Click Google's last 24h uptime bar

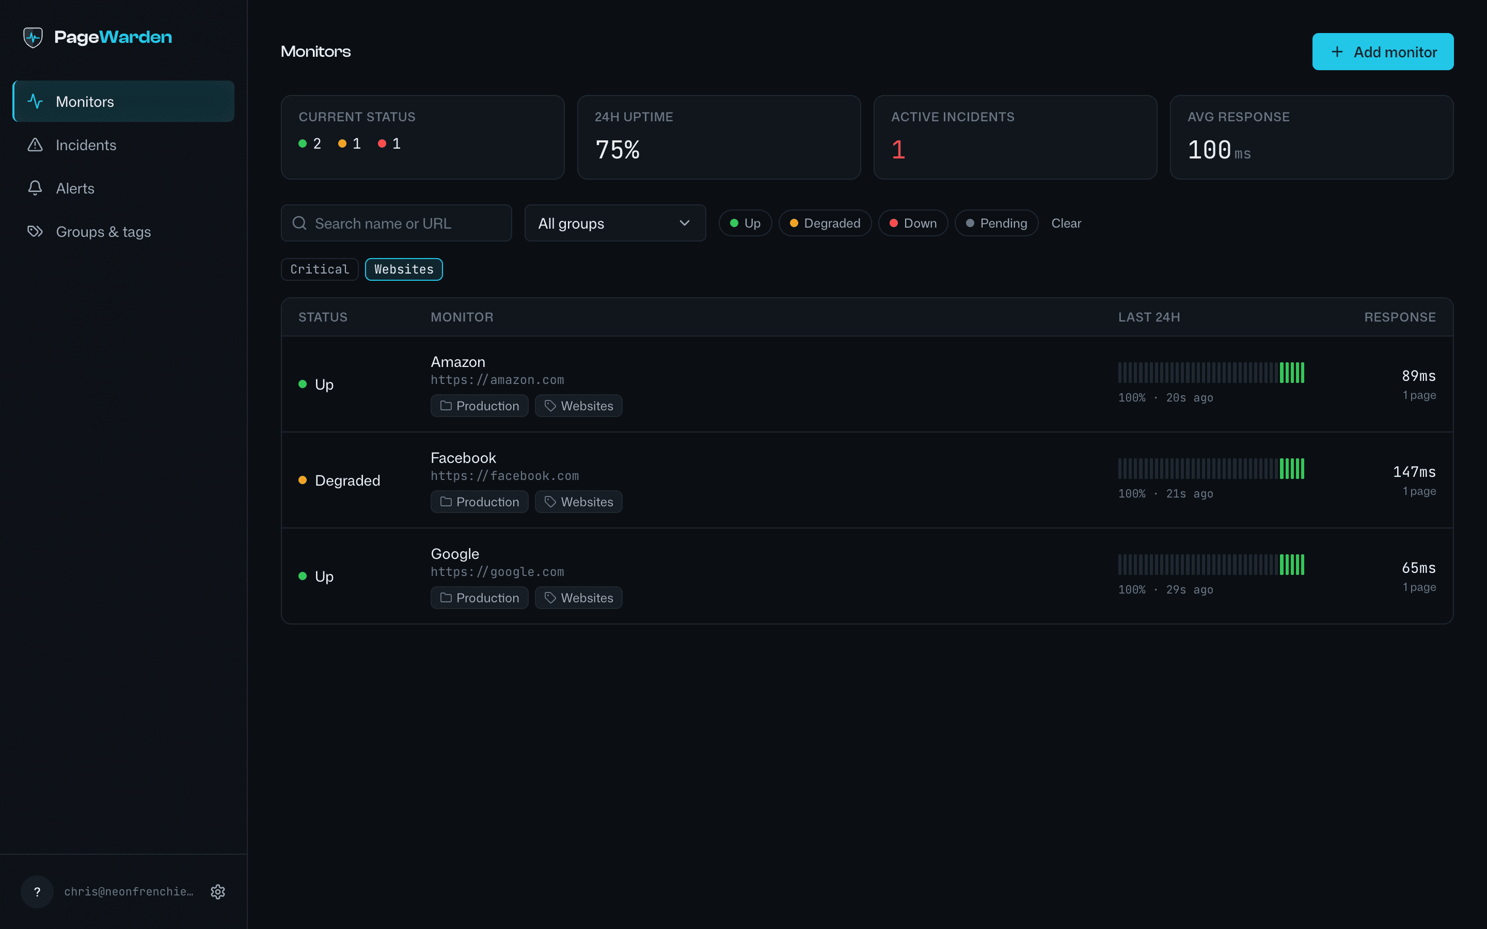point(1210,564)
